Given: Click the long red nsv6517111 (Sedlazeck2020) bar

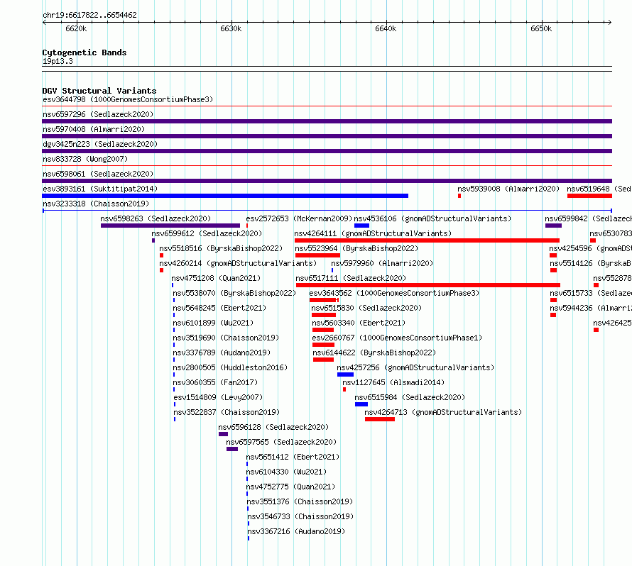Looking at the screenshot, I should coord(428,285).
